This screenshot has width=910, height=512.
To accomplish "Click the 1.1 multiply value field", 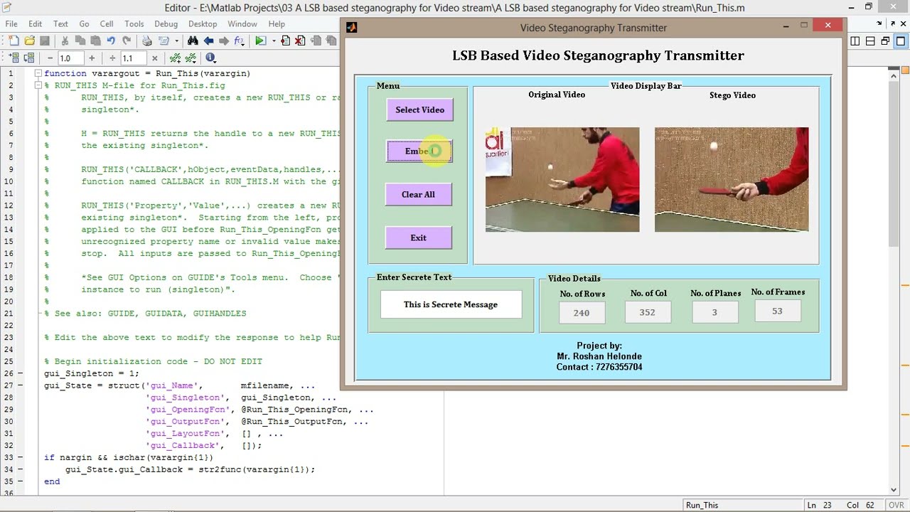I will pos(133,58).
